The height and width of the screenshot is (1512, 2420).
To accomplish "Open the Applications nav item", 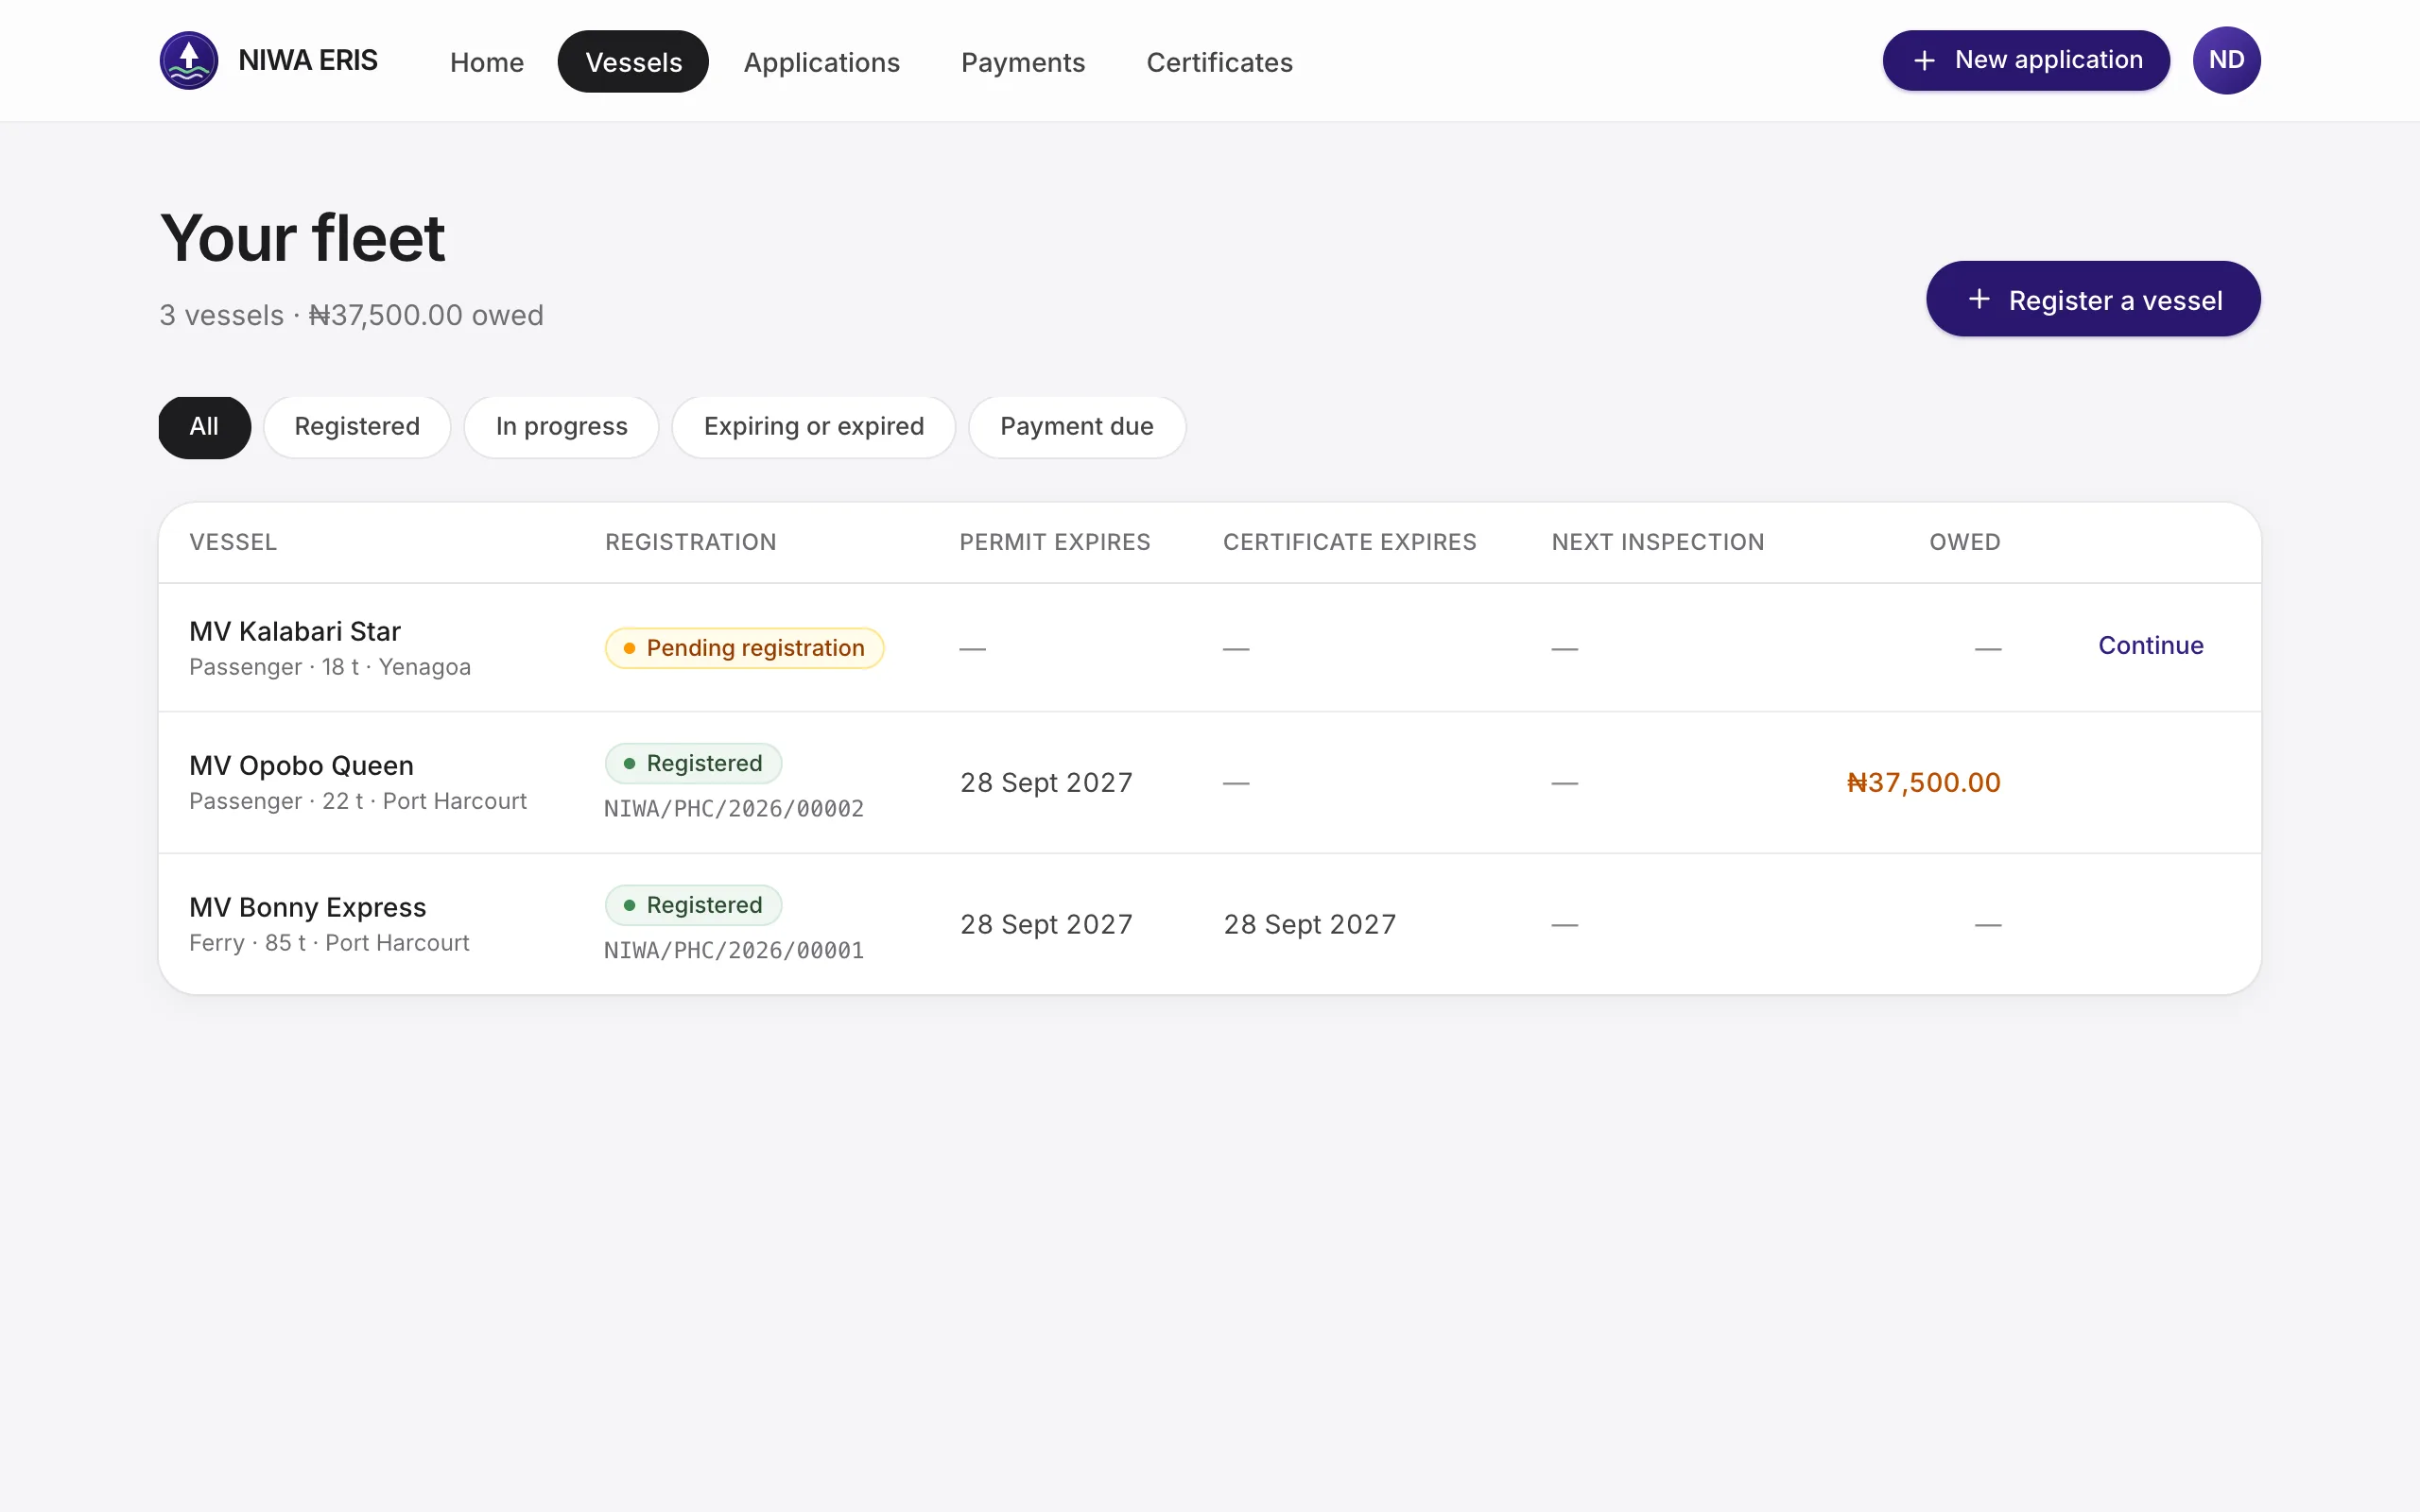I will tap(821, 62).
